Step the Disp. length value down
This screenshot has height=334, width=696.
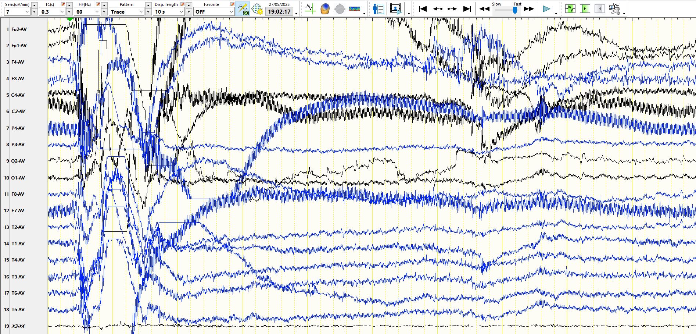tap(189, 12)
